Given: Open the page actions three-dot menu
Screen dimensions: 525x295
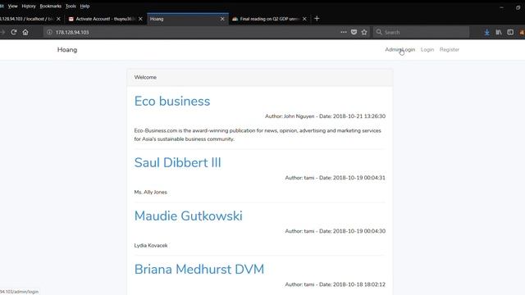Looking at the screenshot, I should tap(344, 32).
